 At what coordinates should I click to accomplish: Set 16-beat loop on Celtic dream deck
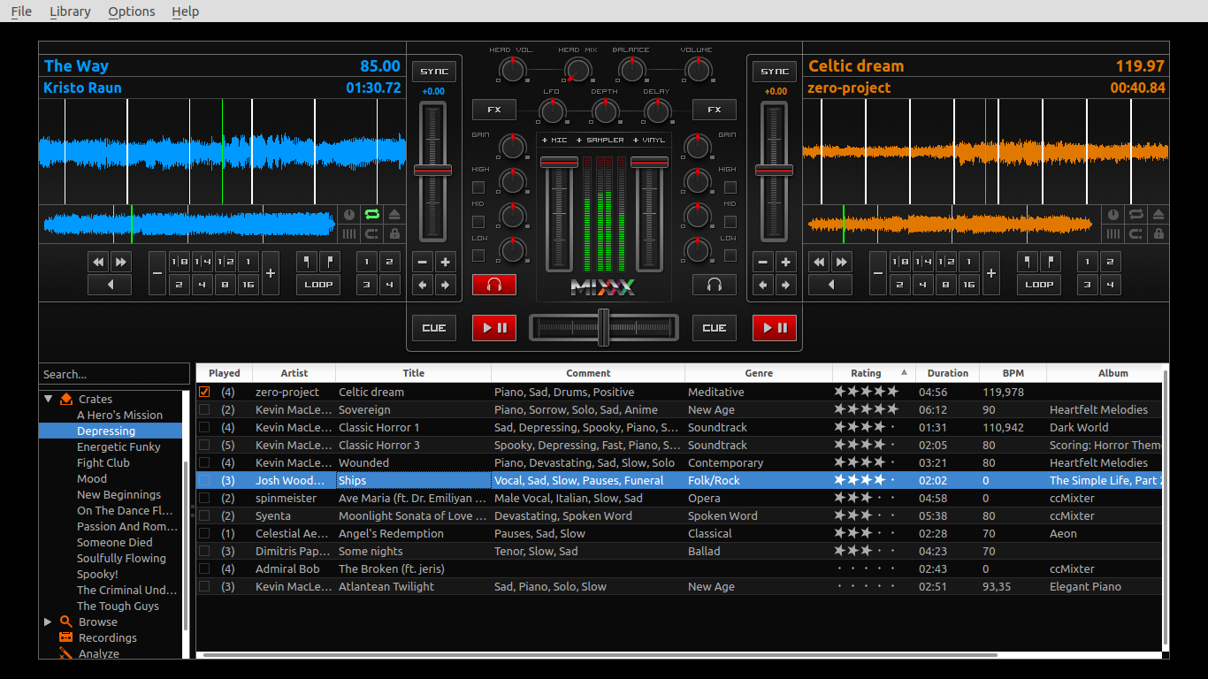[968, 285]
